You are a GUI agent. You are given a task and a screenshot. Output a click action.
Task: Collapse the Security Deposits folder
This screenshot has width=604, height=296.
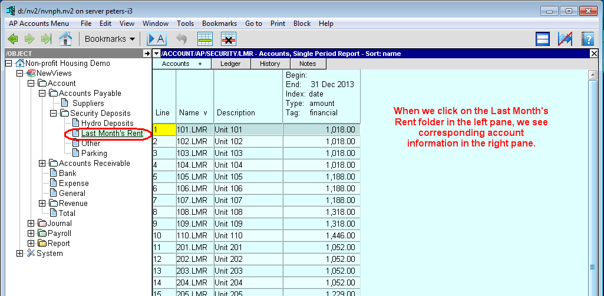click(54, 114)
